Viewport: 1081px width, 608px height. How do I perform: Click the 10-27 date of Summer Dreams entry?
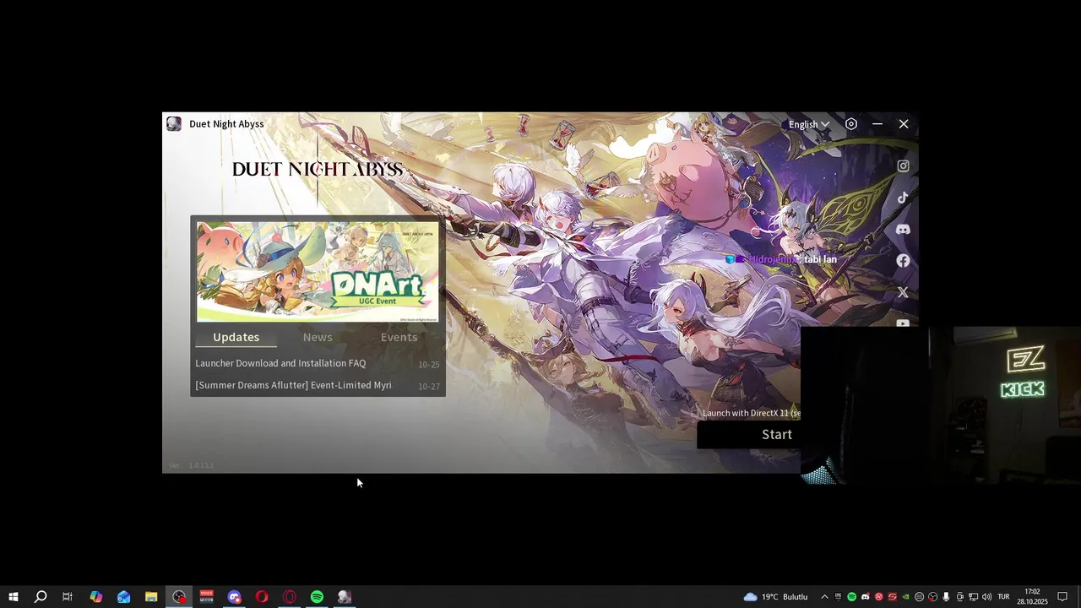429,387
